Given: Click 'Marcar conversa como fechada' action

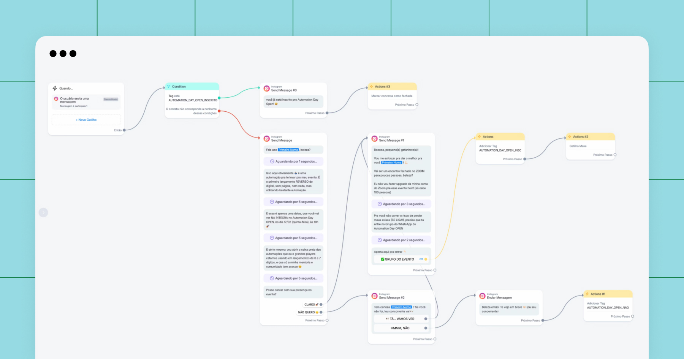Looking at the screenshot, I should (x=392, y=96).
